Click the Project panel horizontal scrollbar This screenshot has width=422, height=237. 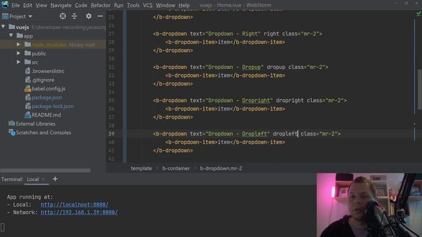45,171
